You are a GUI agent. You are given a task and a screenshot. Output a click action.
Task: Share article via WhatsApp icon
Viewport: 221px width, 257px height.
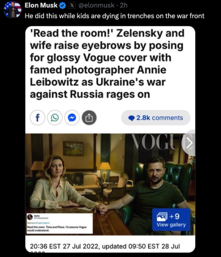55,118
